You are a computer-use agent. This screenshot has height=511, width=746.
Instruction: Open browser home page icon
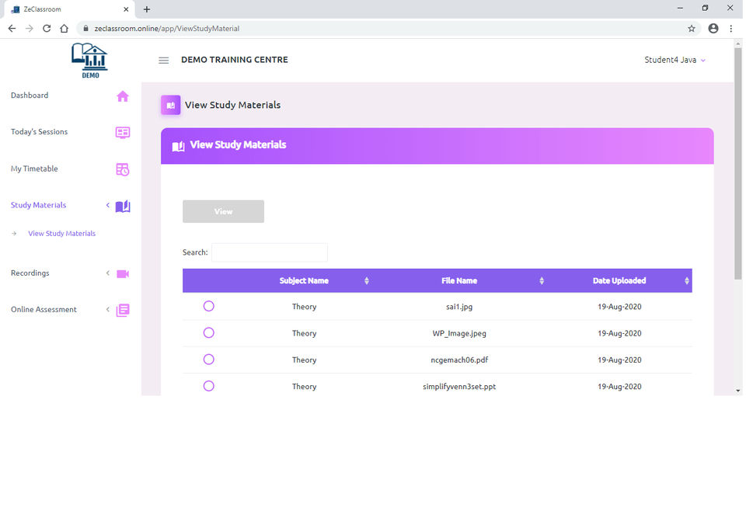click(x=64, y=29)
